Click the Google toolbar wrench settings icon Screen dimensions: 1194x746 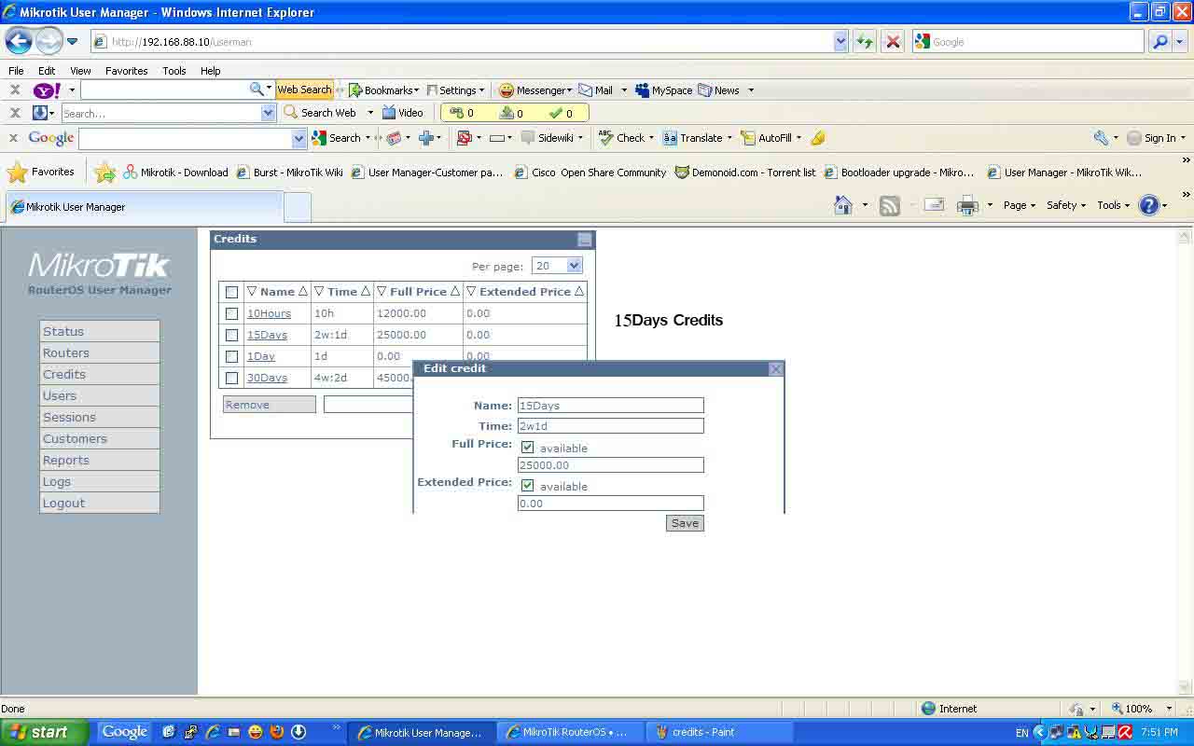[x=1102, y=138]
